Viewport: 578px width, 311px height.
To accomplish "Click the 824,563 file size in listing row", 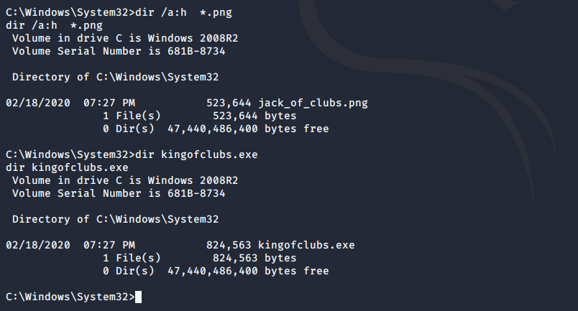I will pyautogui.click(x=229, y=245).
